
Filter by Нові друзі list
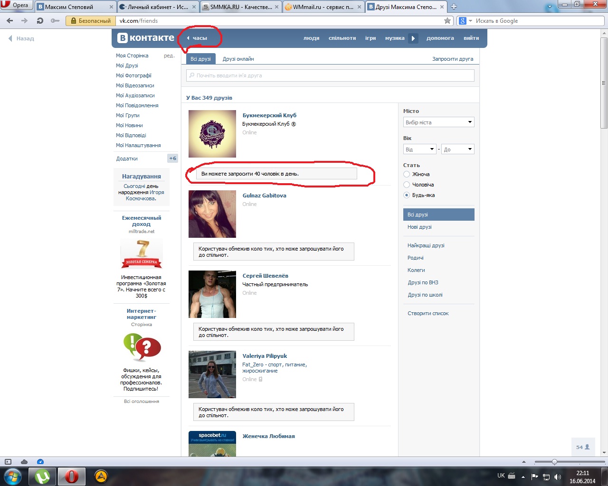pos(419,227)
